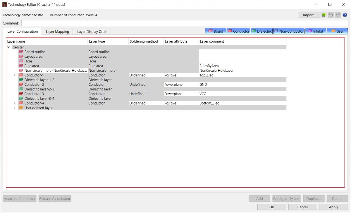351x213 pixels.
Task: Click the Layout area layer icon
Action: (x=21, y=57)
